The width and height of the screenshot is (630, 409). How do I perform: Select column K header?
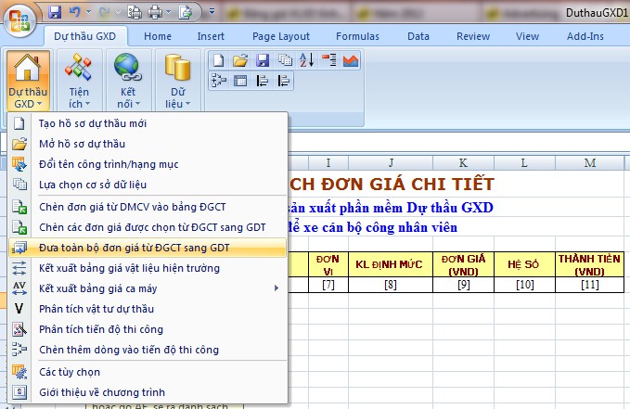(x=463, y=163)
